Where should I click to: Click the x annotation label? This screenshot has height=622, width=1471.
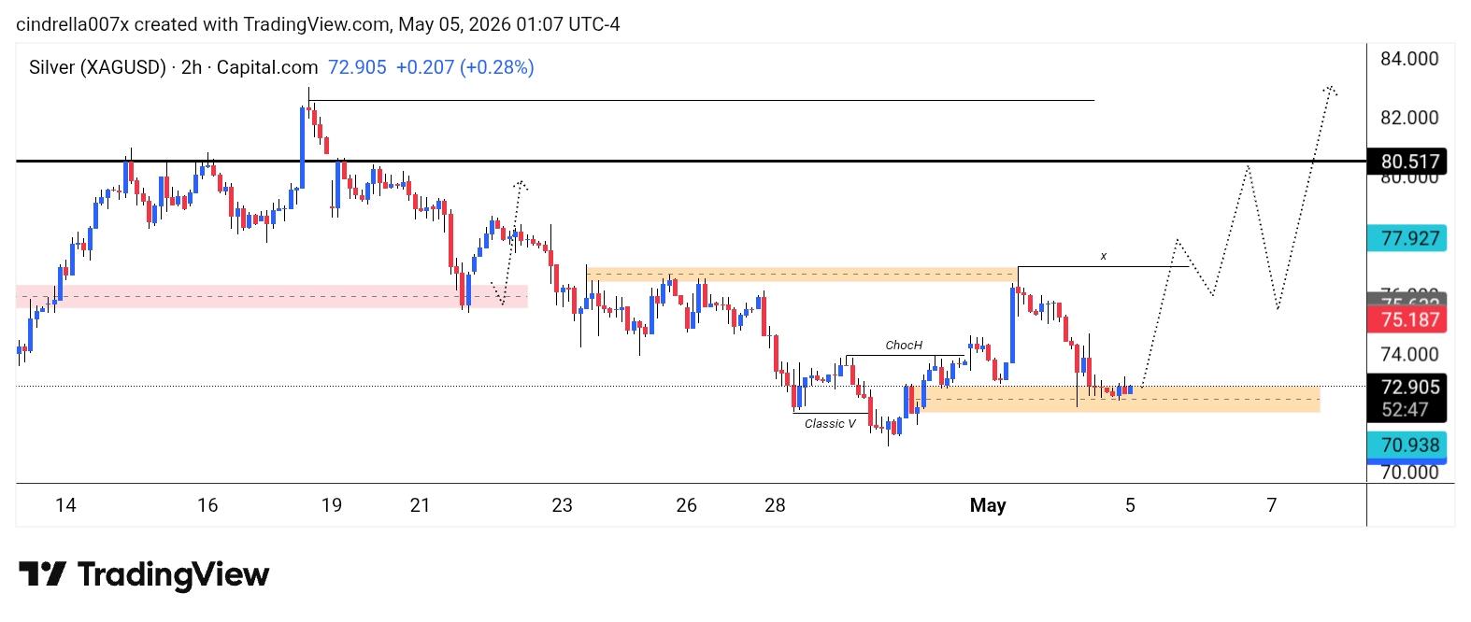[x=1103, y=256]
